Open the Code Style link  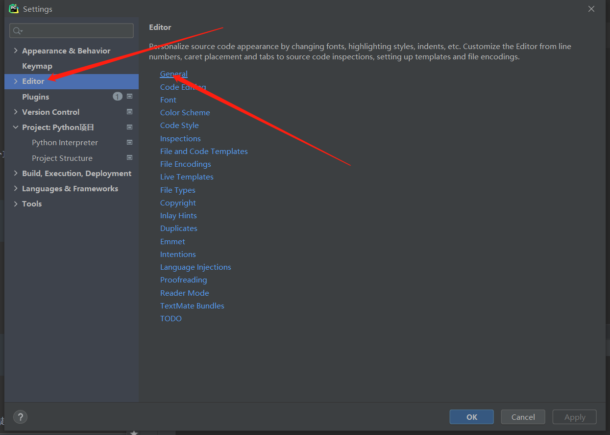tap(179, 125)
